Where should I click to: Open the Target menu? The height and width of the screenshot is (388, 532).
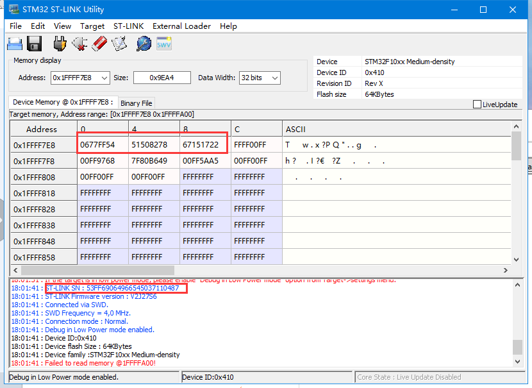pyautogui.click(x=92, y=26)
